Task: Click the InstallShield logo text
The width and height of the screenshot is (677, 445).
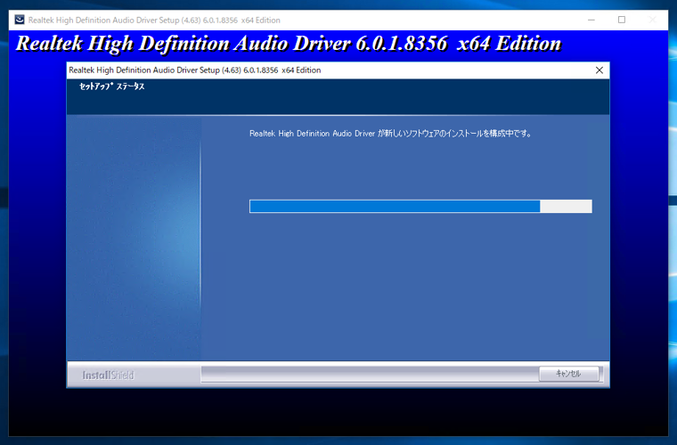Action: pos(108,375)
